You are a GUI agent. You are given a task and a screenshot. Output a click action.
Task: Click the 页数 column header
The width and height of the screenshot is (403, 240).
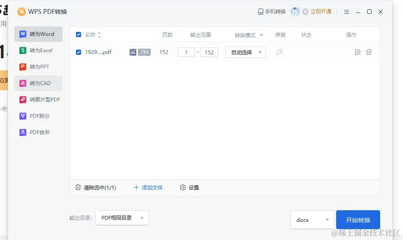pos(167,35)
